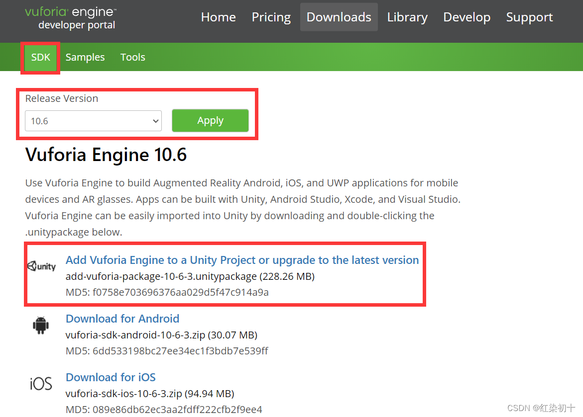Switch to the SDK tab
This screenshot has height=417, width=583.
pyautogui.click(x=40, y=57)
